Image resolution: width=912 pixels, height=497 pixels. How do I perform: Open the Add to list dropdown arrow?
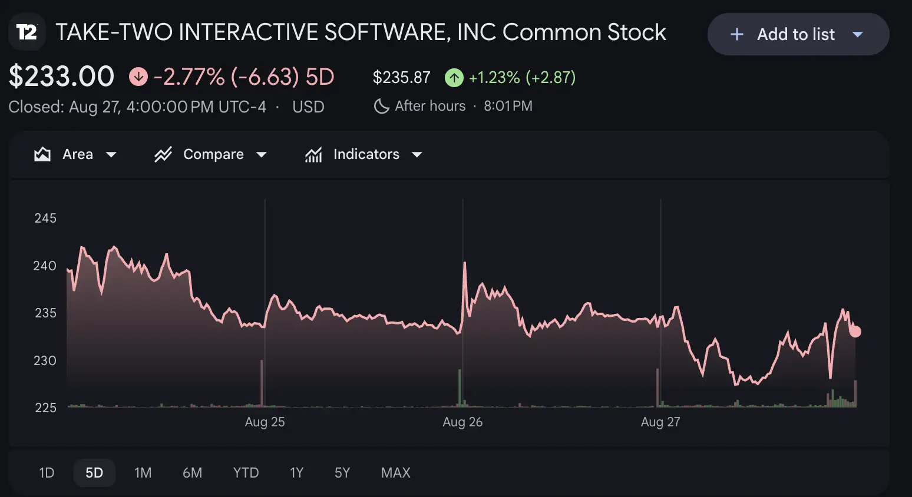tap(858, 35)
